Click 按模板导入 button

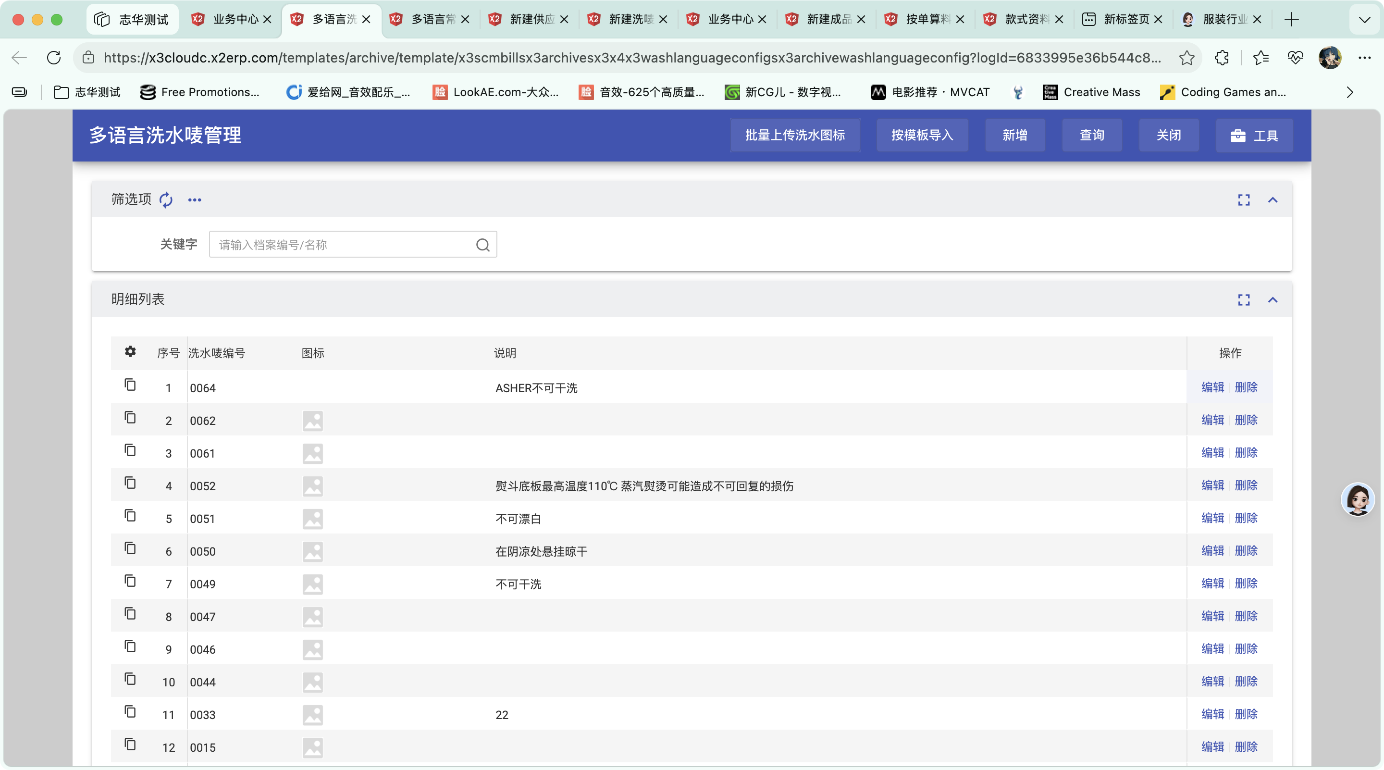[x=923, y=135]
